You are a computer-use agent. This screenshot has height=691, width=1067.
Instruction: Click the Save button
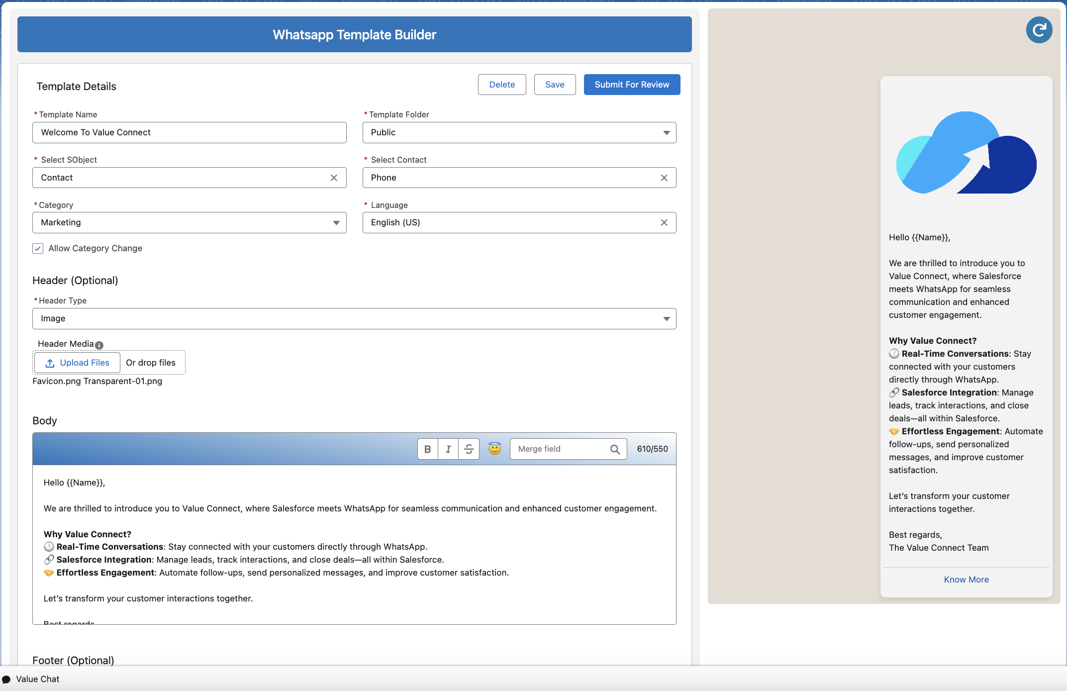coord(555,85)
